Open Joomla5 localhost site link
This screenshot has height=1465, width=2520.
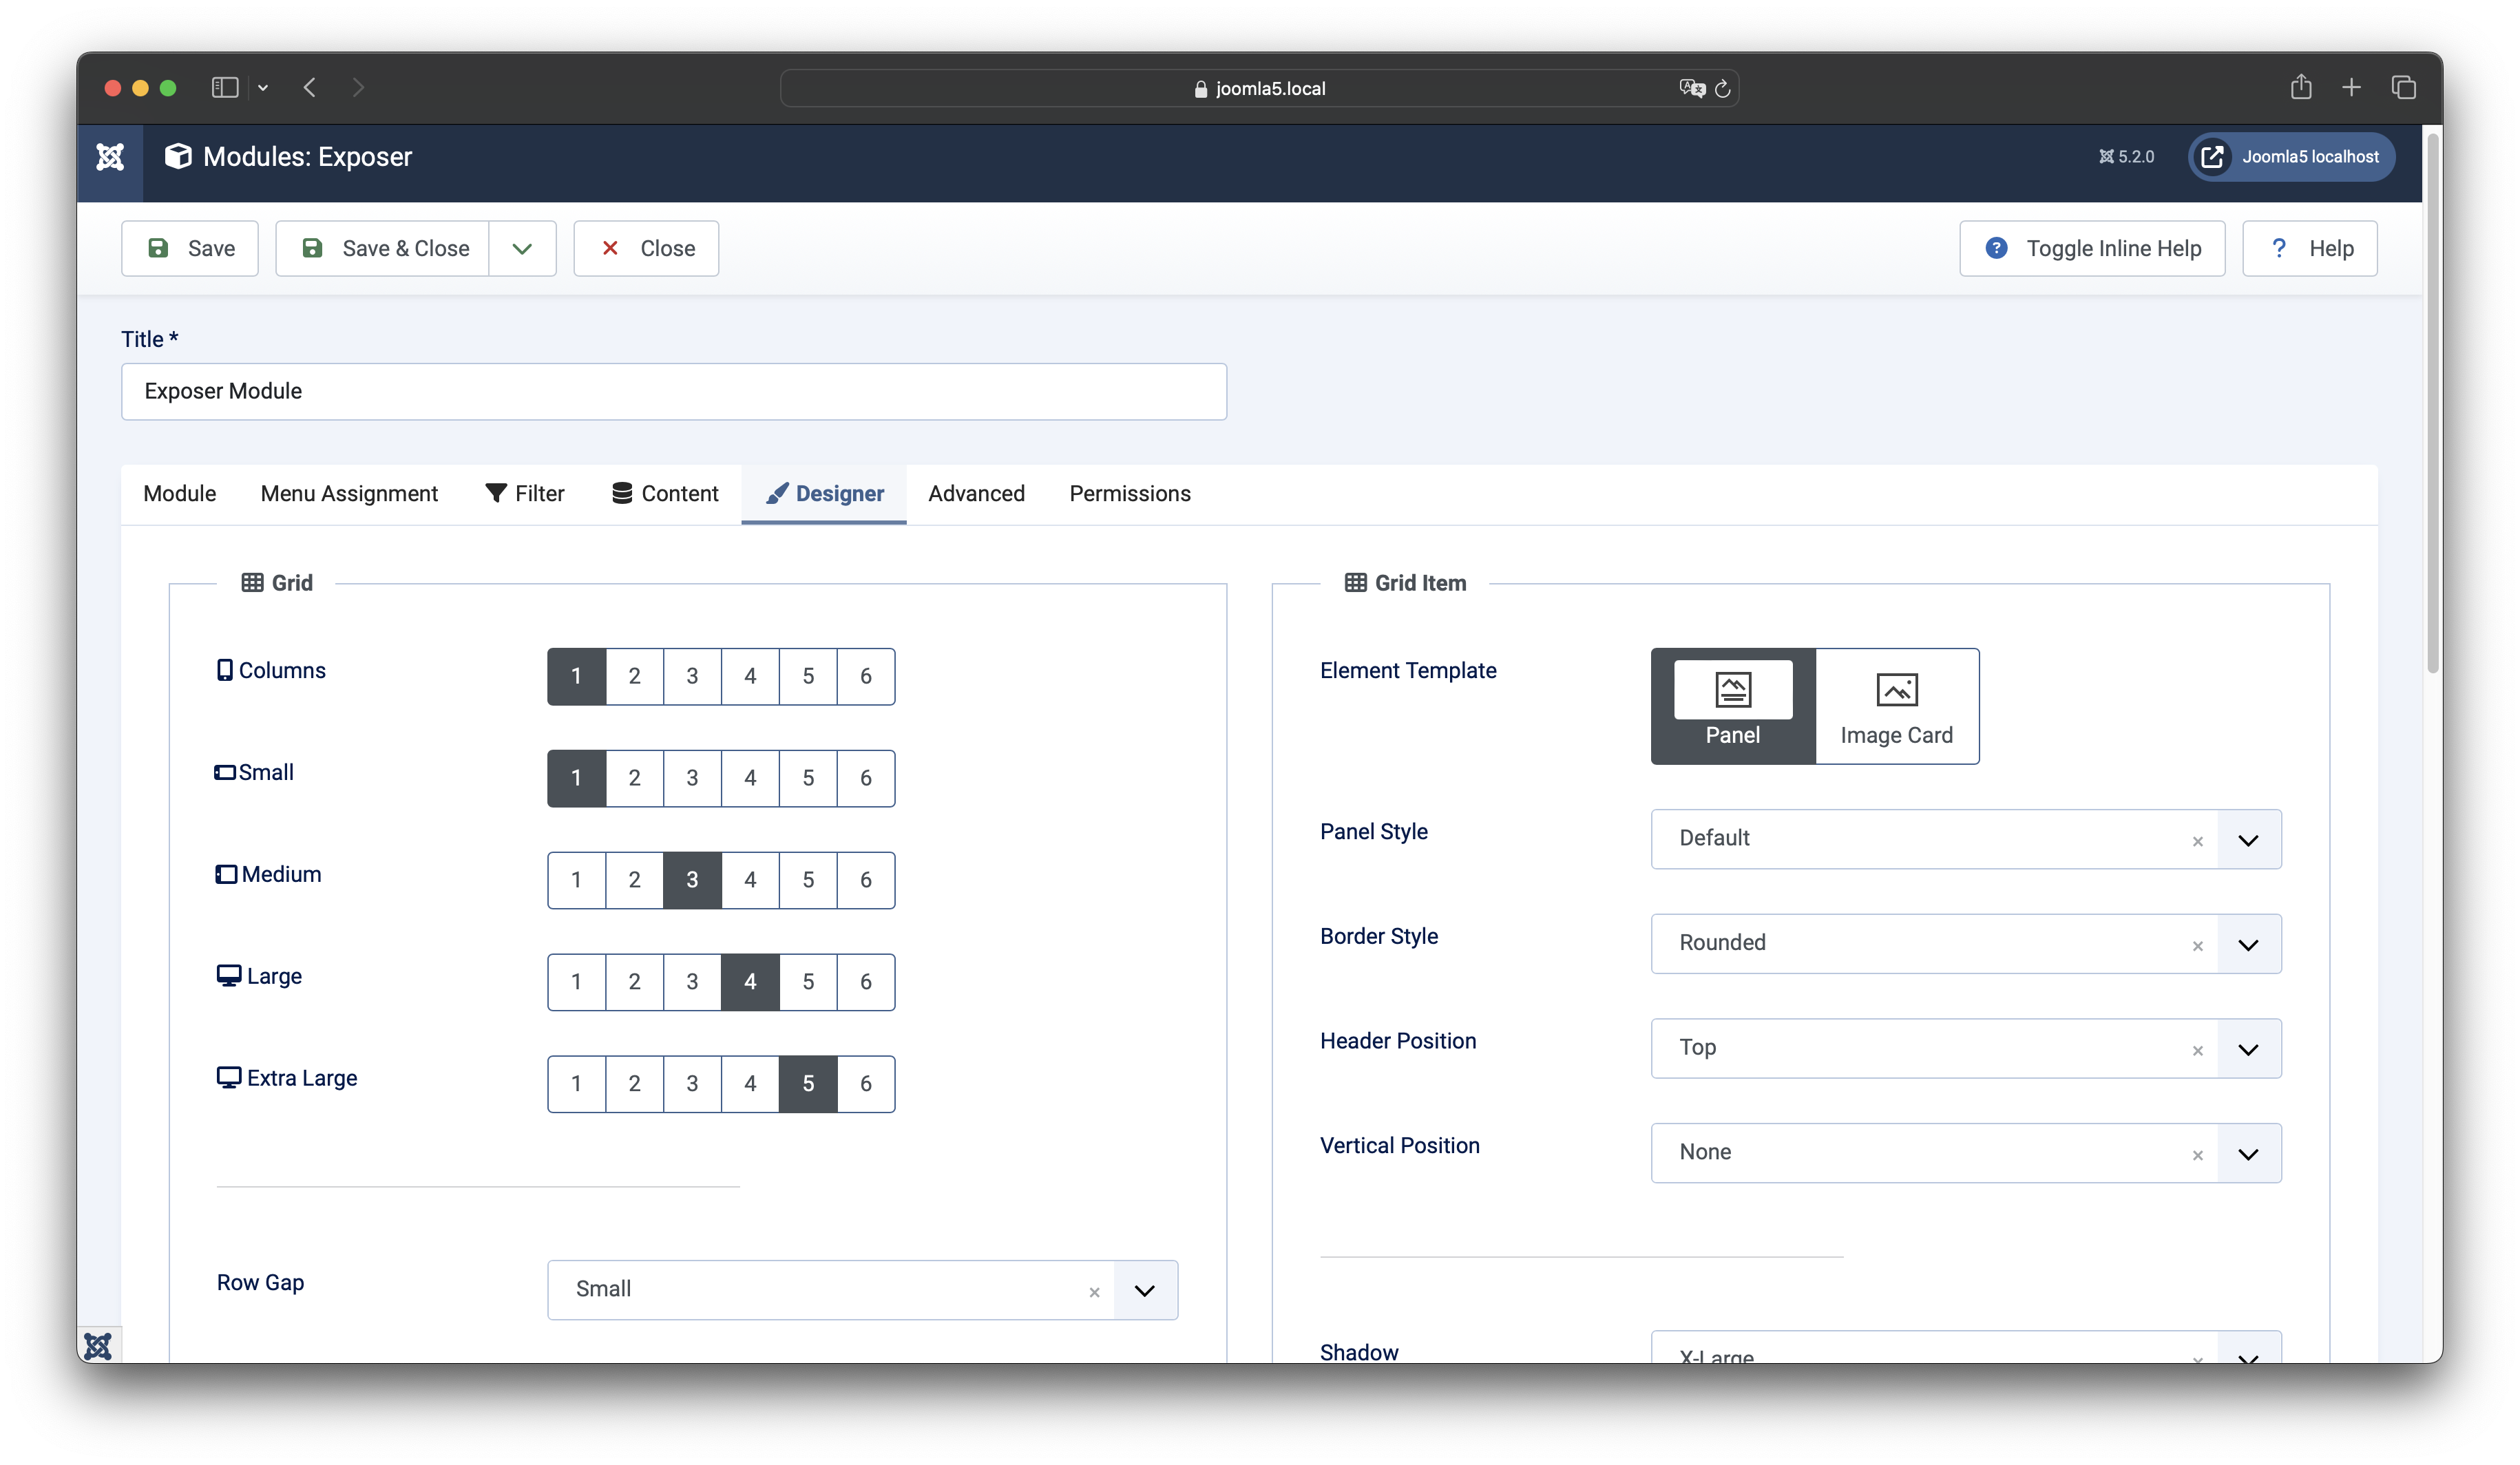(x=2291, y=157)
